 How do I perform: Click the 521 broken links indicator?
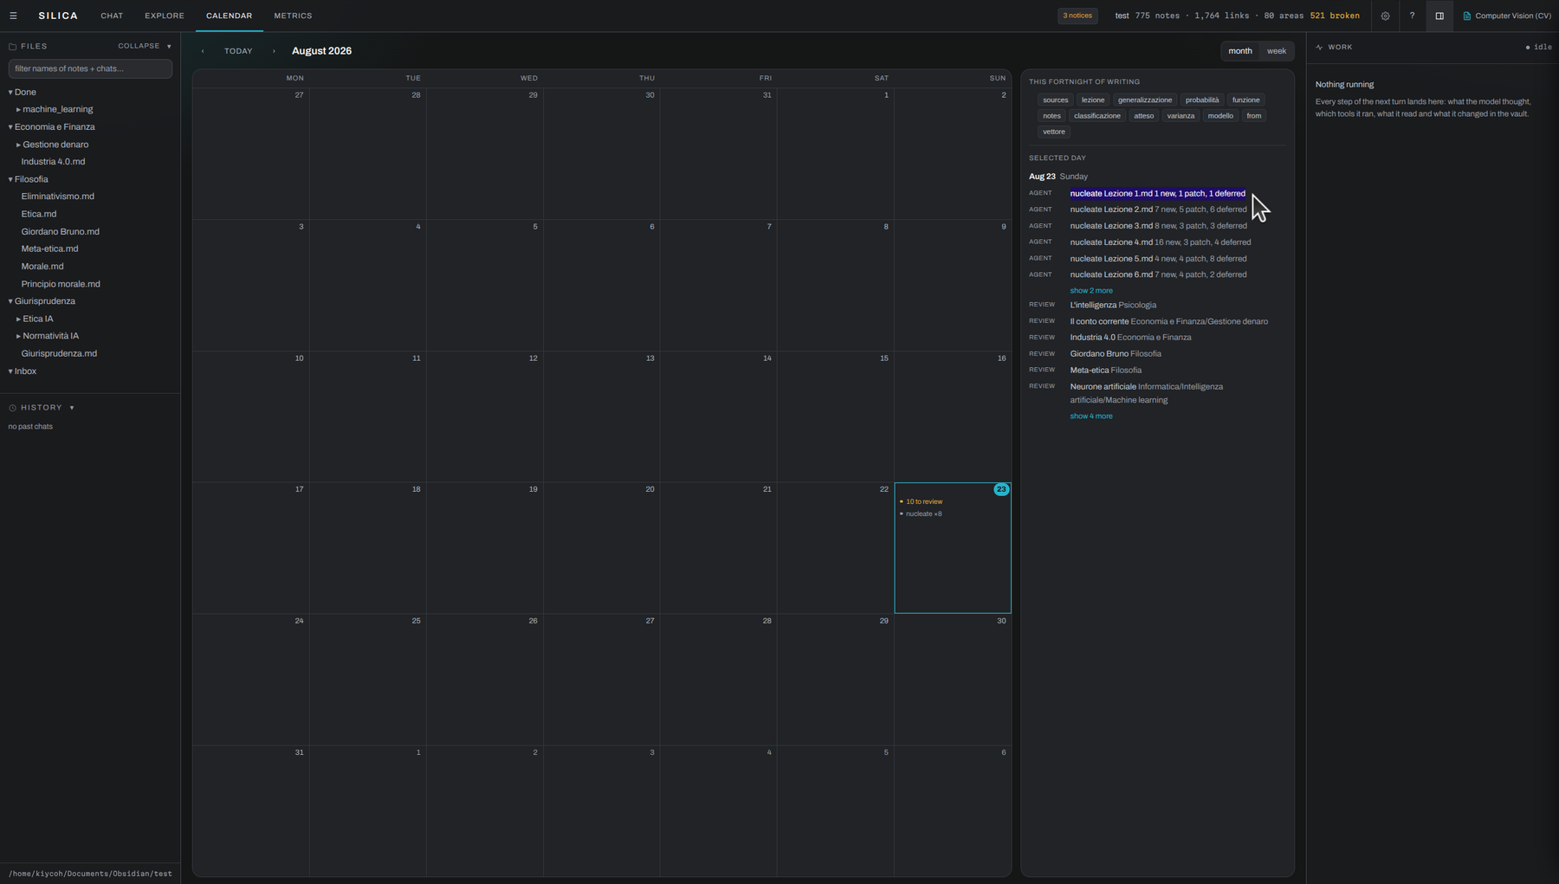[x=1335, y=16]
